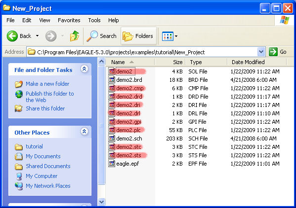
Task: Open the Shared Documents link
Action: tap(48, 166)
